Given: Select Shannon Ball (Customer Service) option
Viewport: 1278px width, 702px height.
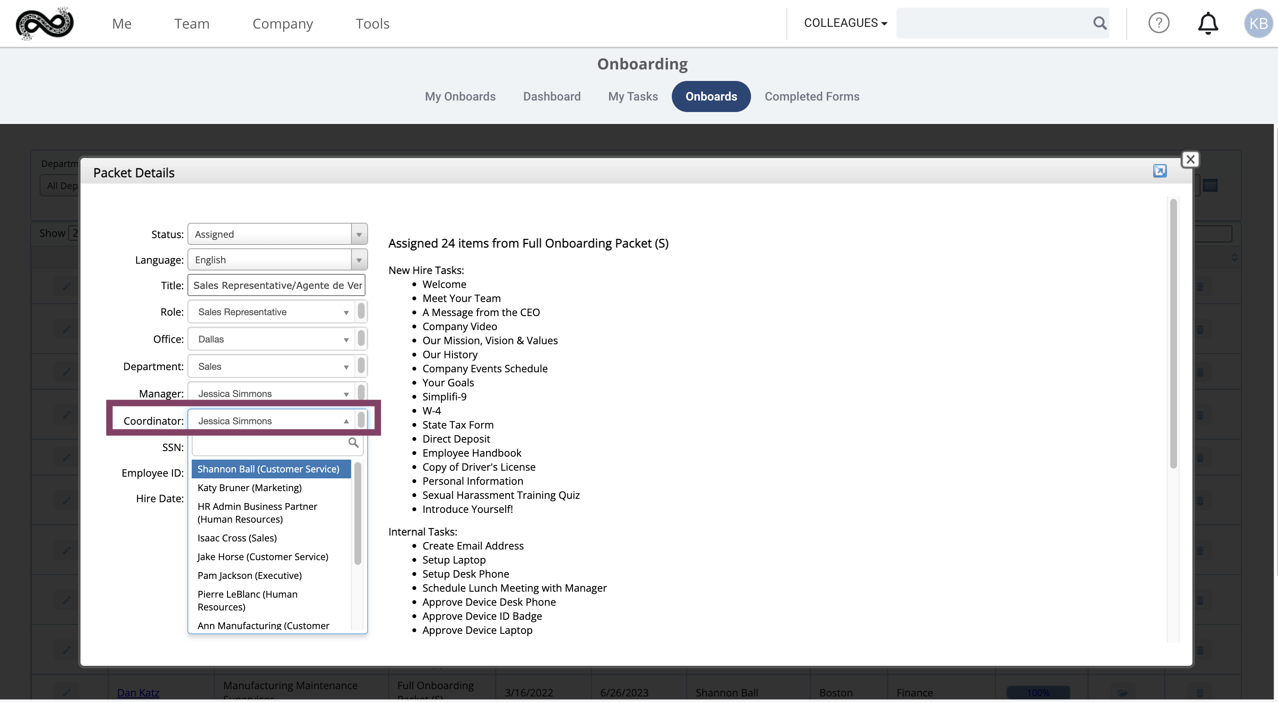Looking at the screenshot, I should point(271,469).
